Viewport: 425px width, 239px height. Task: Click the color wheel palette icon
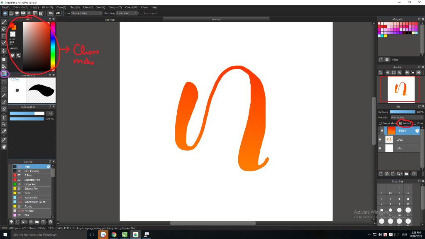12,55
